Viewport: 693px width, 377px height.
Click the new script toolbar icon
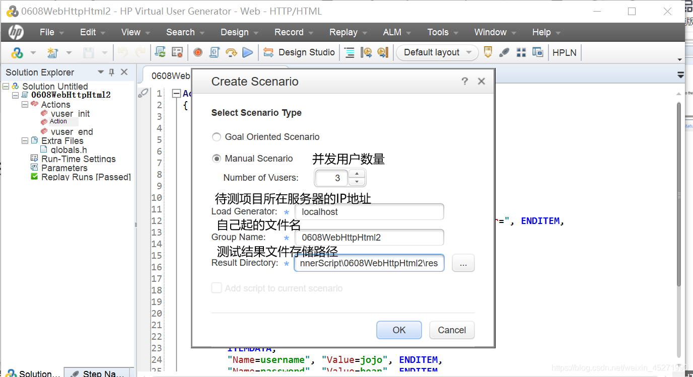[52, 52]
